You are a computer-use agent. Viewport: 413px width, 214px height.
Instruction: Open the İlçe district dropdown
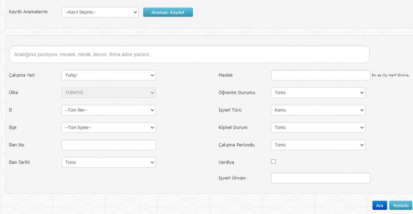coord(109,127)
